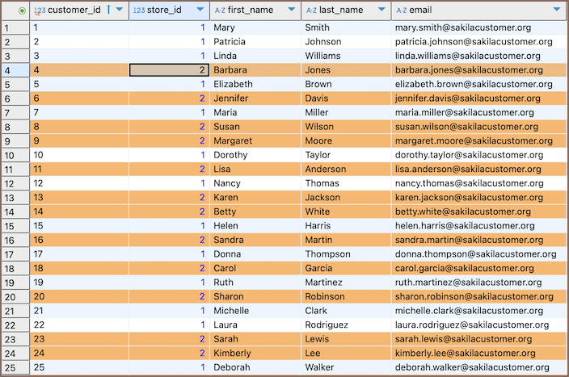Image resolution: width=569 pixels, height=377 pixels.
Task: Expand the last_name column filter dropdown
Action: click(381, 10)
